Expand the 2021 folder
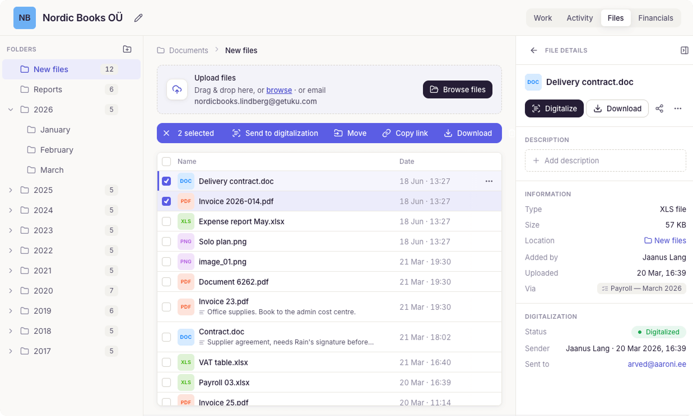 pyautogui.click(x=11, y=271)
